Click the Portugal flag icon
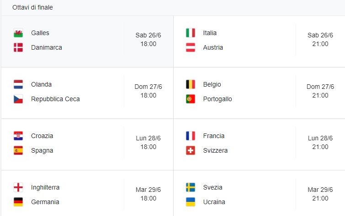The width and height of the screenshot is (345, 216). coord(191,99)
